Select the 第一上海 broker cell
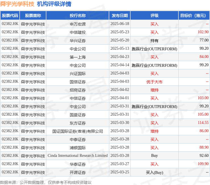210x185 pixels. 78,57
